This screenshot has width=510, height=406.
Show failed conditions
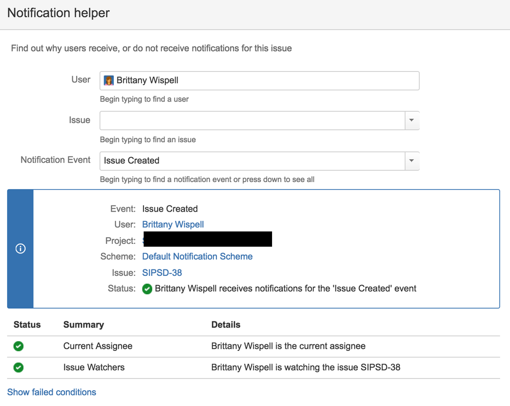[52, 392]
